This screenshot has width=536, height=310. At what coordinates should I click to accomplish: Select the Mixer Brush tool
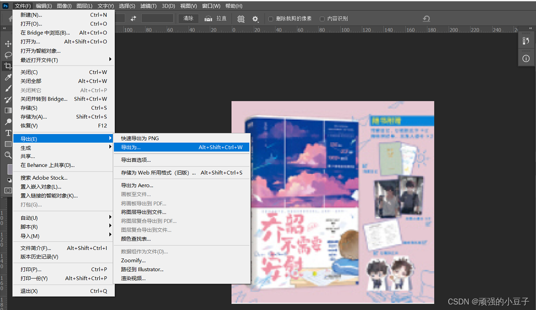pyautogui.click(x=8, y=99)
